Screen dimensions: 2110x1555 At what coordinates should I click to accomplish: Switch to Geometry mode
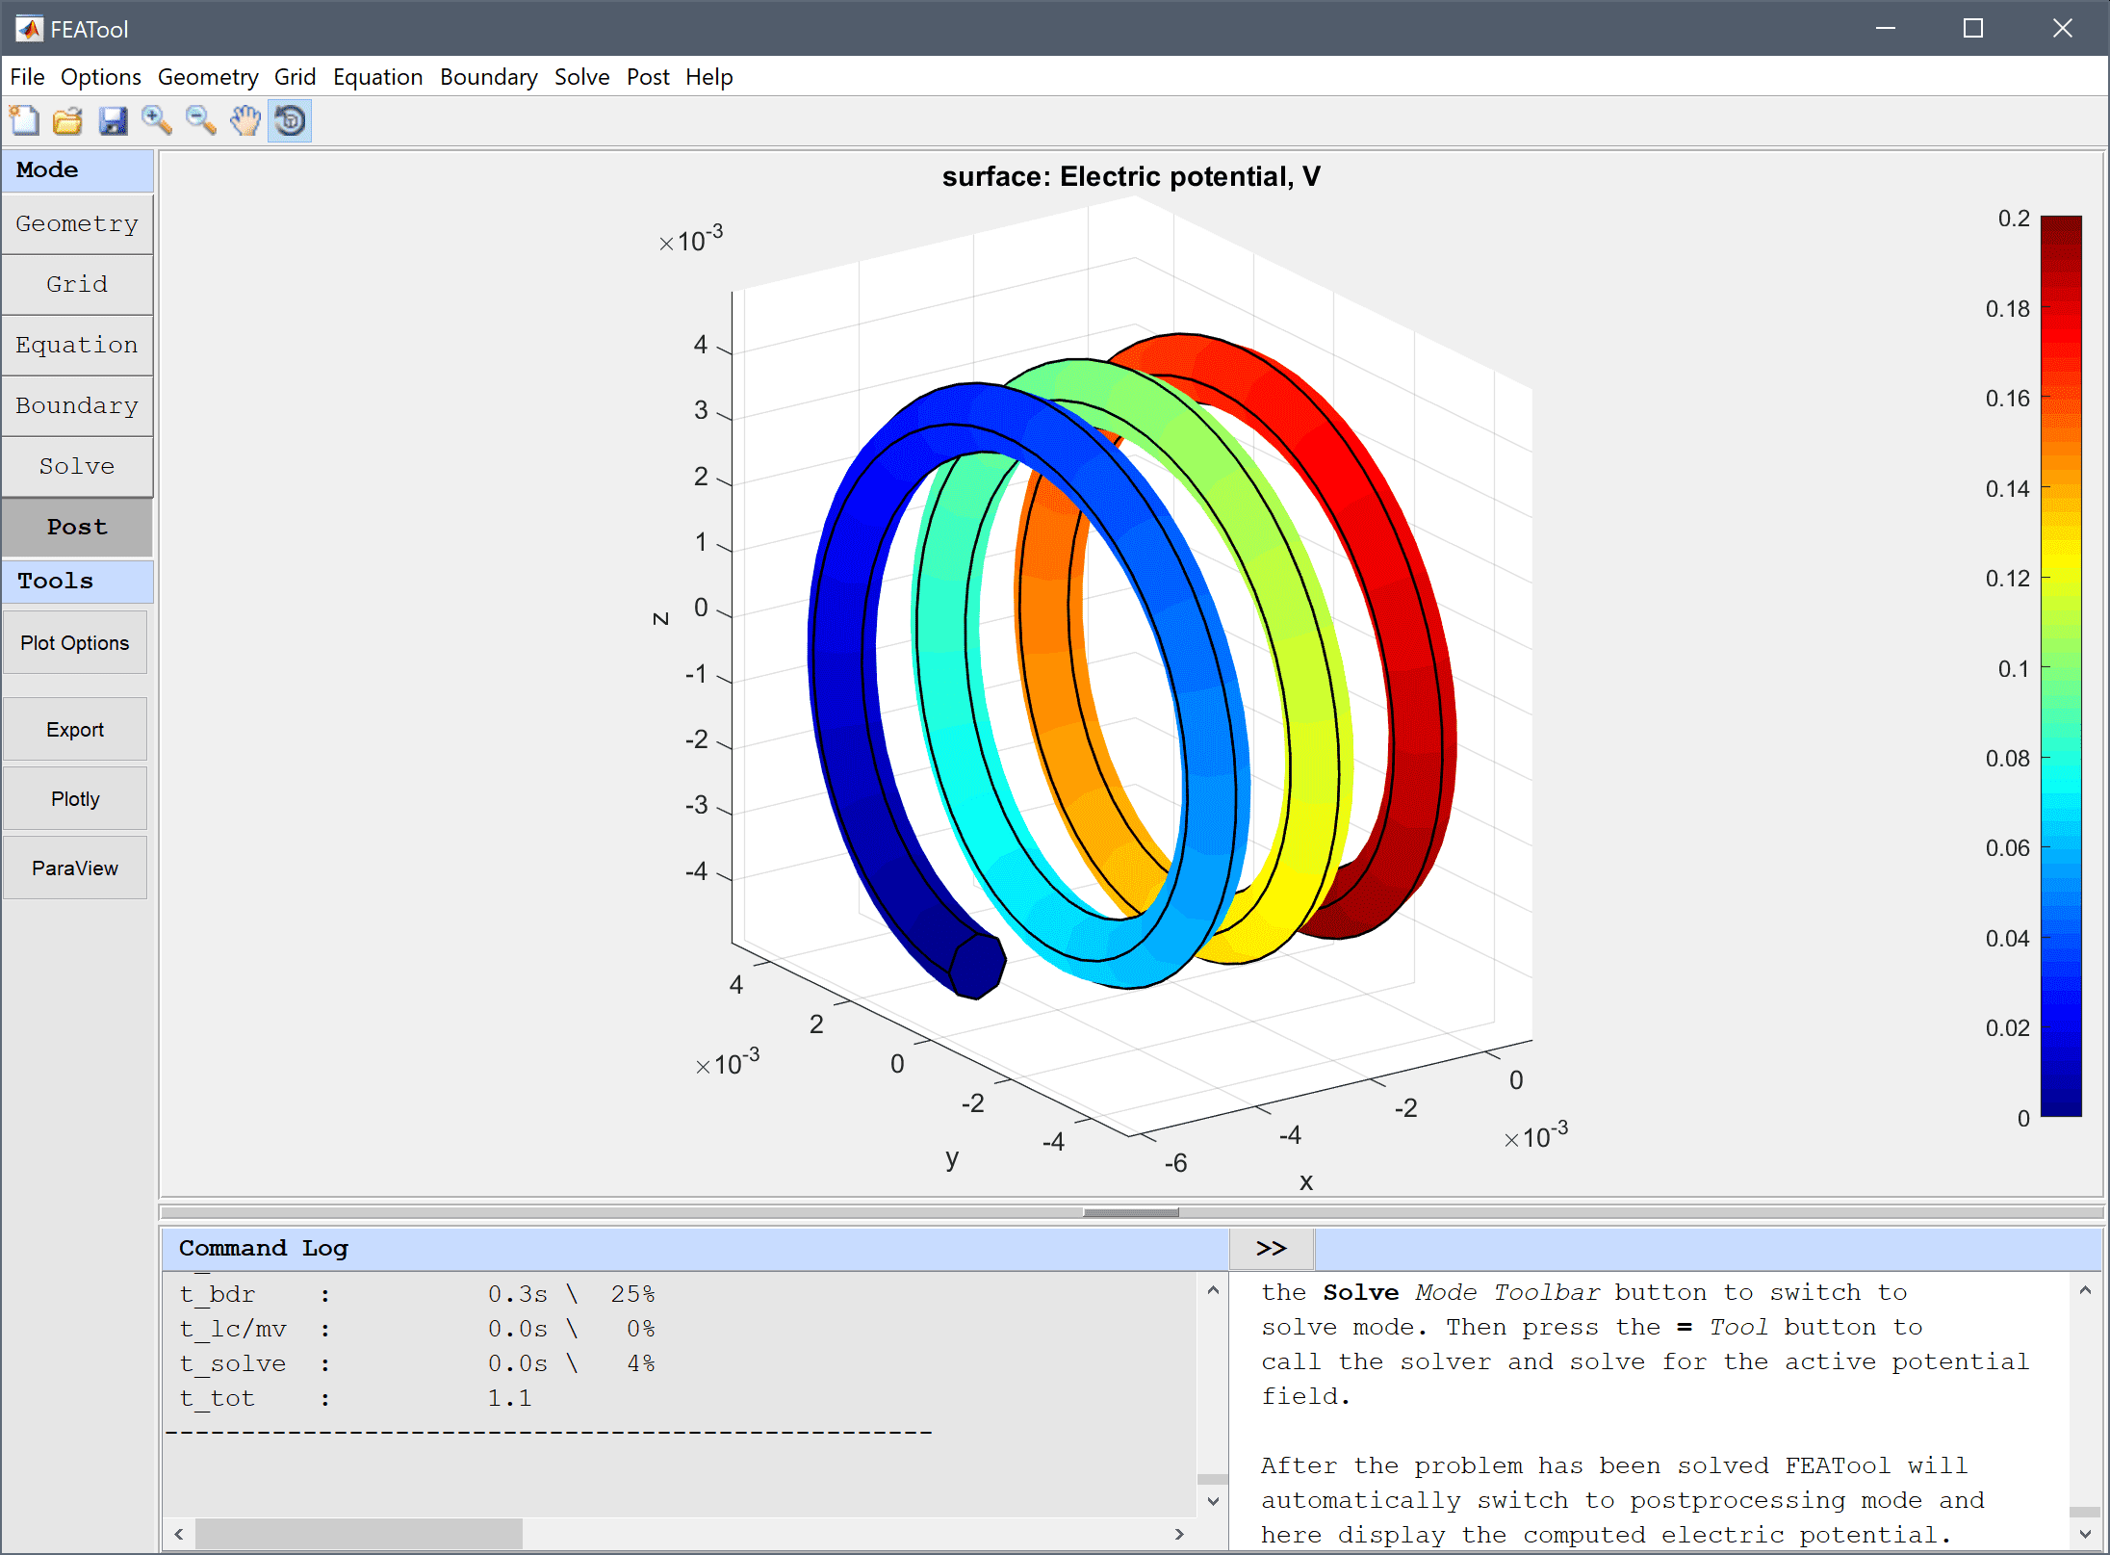77,224
